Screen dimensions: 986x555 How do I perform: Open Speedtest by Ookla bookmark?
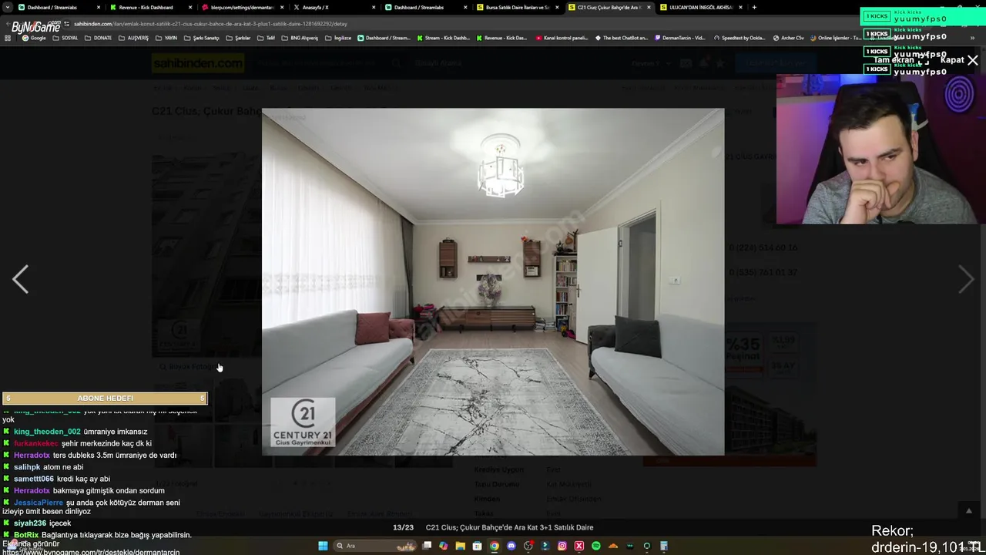pos(739,38)
